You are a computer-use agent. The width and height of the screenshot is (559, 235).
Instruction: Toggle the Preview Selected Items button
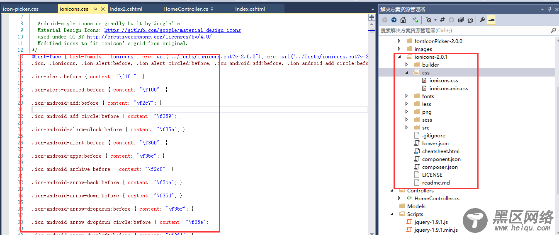[x=491, y=20]
